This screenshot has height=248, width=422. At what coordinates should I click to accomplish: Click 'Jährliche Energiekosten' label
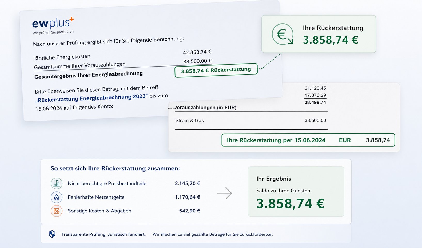62,57
